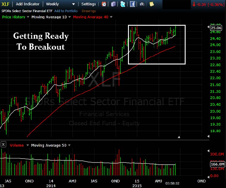Click the 24.00 price axis label
The width and height of the screenshot is (226, 188).
(215, 45)
